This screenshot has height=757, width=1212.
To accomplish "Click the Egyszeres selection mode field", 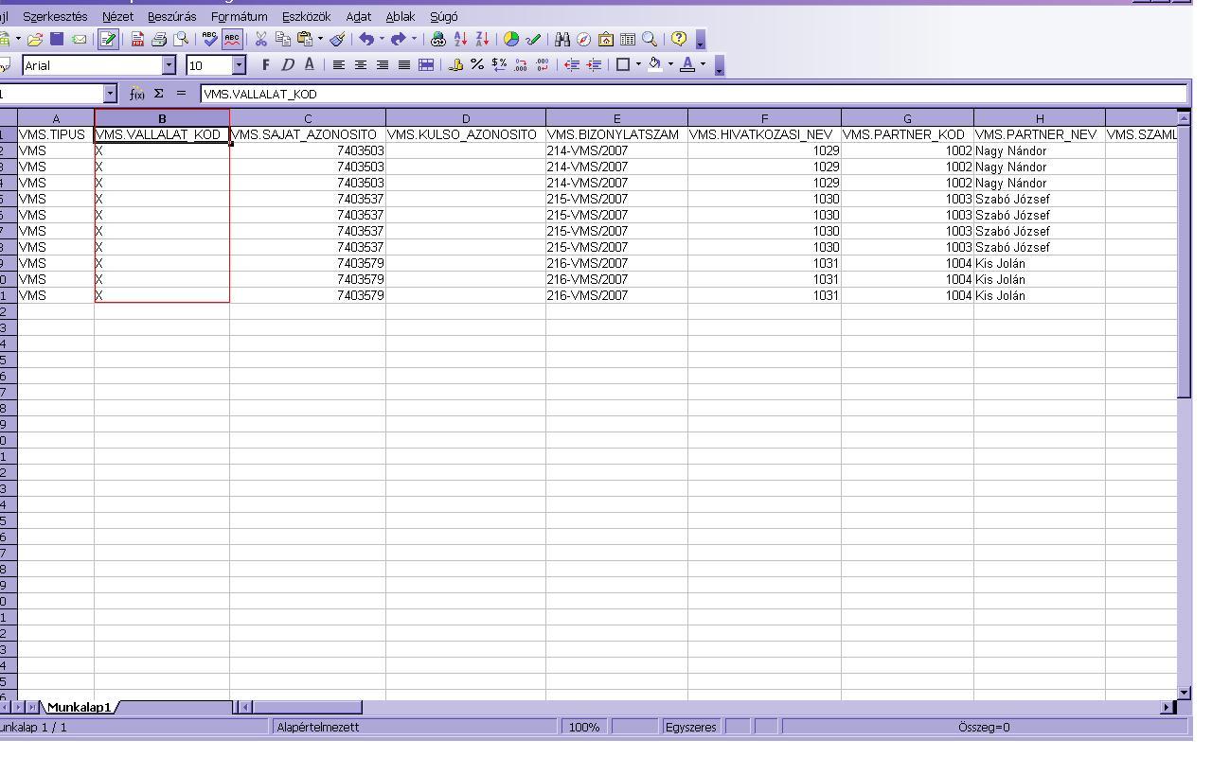I will pyautogui.click(x=690, y=727).
